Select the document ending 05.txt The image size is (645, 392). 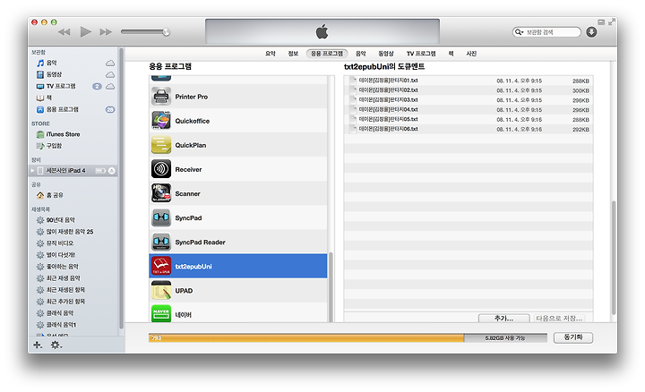click(469, 120)
